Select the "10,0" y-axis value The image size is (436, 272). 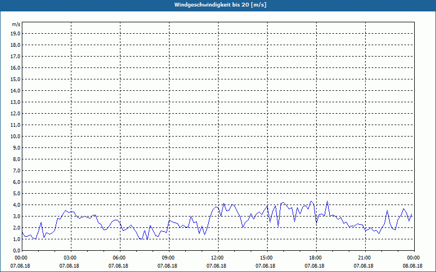tap(16, 137)
